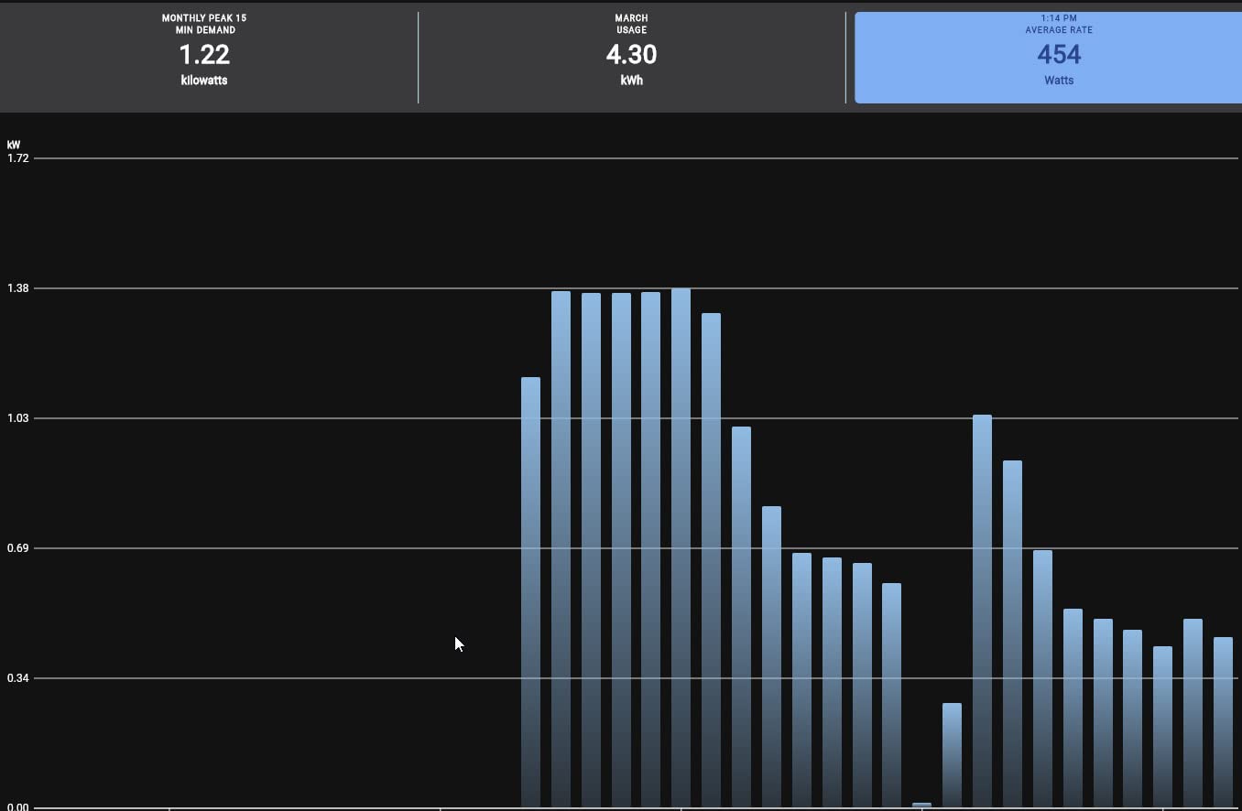The height and width of the screenshot is (811, 1242).
Task: Click the Watts unit label
Action: 1059,81
